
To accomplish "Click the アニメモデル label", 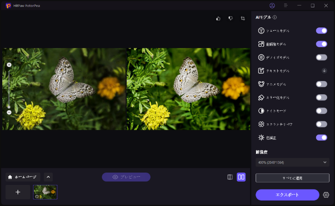I will click(x=276, y=84).
